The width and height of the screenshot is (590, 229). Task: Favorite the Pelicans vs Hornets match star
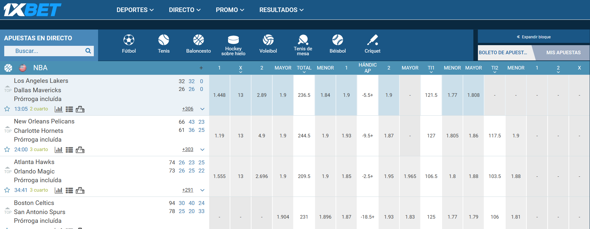tap(7, 149)
